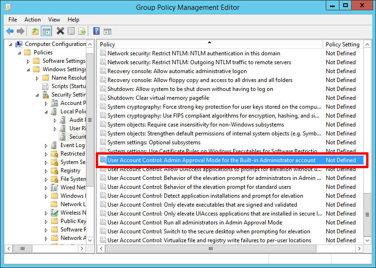Click the policy list horizontal scroll left arrow

pos(101,249)
